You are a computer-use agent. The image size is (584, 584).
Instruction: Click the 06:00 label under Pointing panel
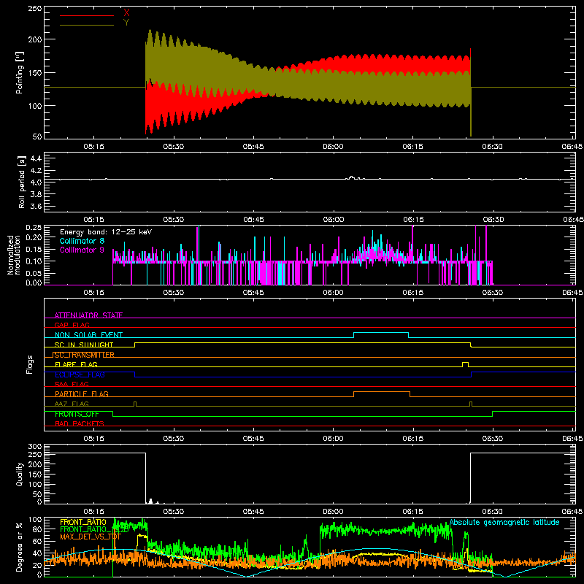(x=333, y=147)
